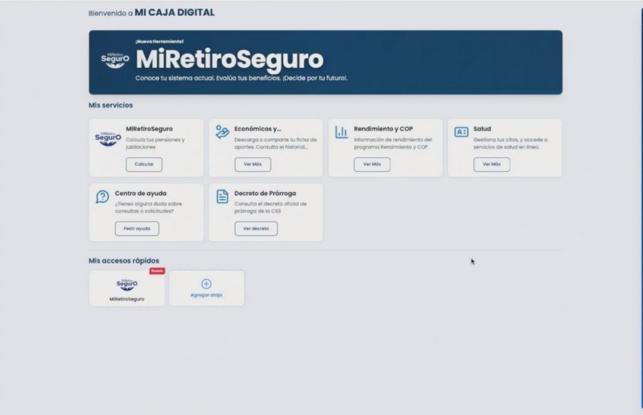Viewport: 643px width, 415px height.
Task: Click 'Gestiona tus citas' description in Salud
Action: point(511,144)
